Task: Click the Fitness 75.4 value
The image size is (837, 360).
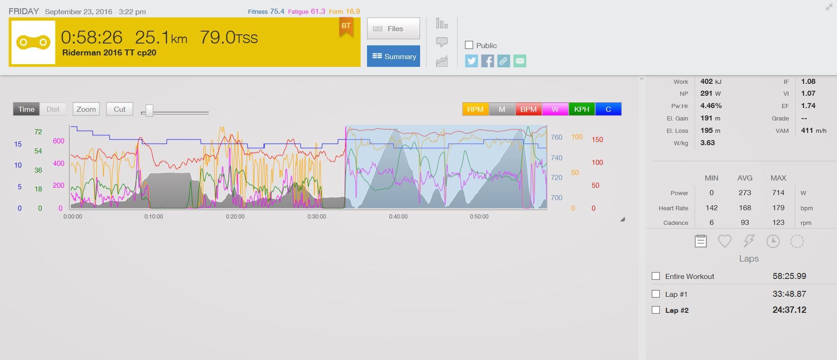Action: point(277,11)
